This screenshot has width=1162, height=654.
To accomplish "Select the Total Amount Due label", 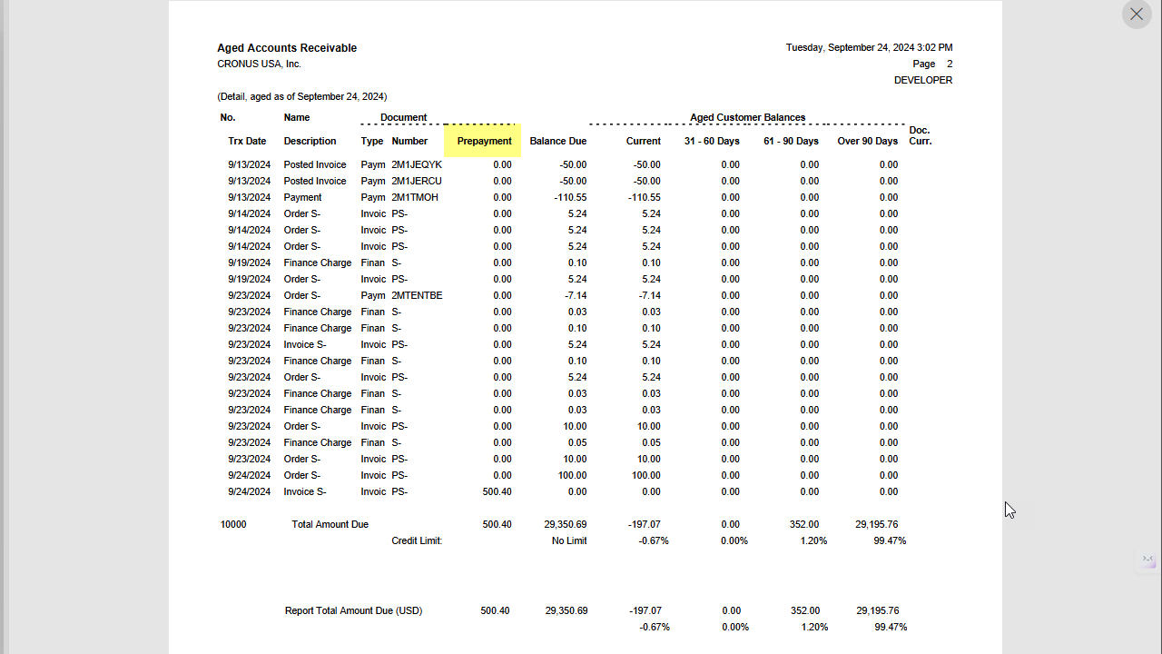I will tap(330, 524).
